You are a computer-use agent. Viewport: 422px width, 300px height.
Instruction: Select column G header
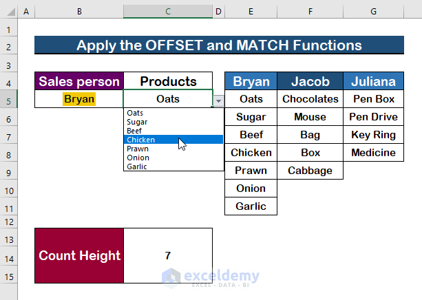coord(373,12)
